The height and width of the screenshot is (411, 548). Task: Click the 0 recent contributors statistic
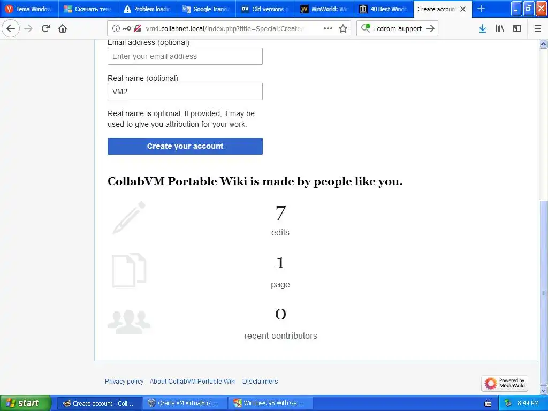click(x=280, y=324)
